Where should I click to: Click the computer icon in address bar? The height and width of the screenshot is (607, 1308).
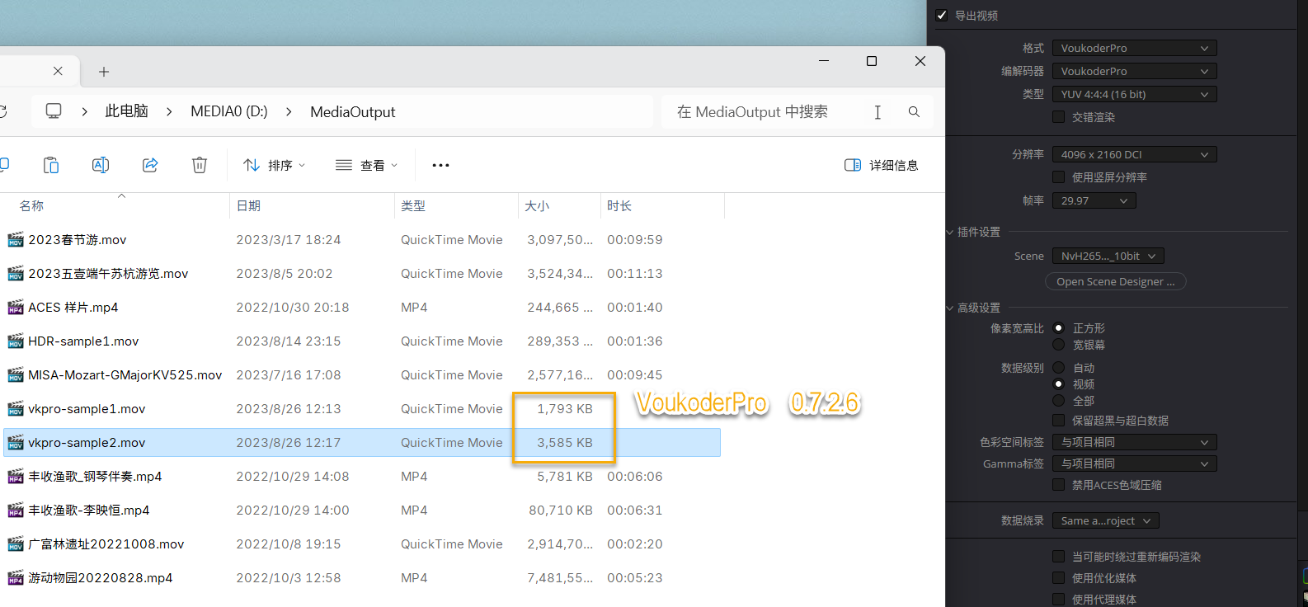[54, 111]
